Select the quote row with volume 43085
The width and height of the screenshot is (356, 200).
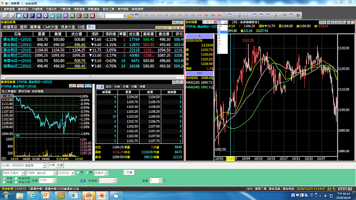tap(93, 56)
